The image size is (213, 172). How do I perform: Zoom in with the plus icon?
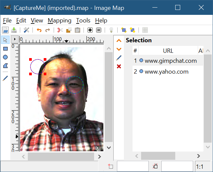point(90,30)
